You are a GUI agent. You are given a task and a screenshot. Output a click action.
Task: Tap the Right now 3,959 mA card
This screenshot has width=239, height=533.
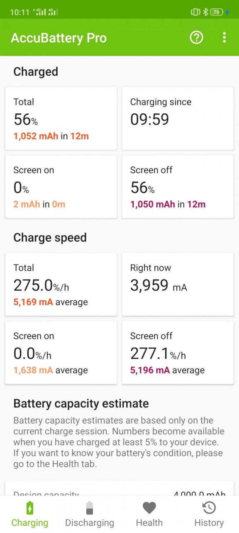click(178, 284)
